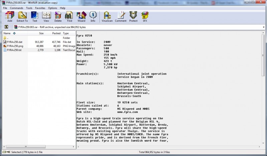This screenshot has height=156, width=267.
Task: Click the FYRAv250.txt document icon
Action: (x=5, y=50)
